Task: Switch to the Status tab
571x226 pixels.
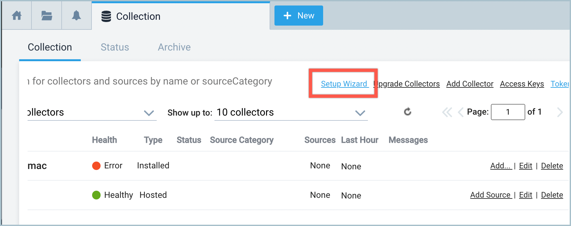Action: (x=115, y=47)
